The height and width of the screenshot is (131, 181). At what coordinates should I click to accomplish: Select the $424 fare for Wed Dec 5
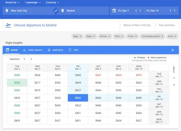coord(38,75)
